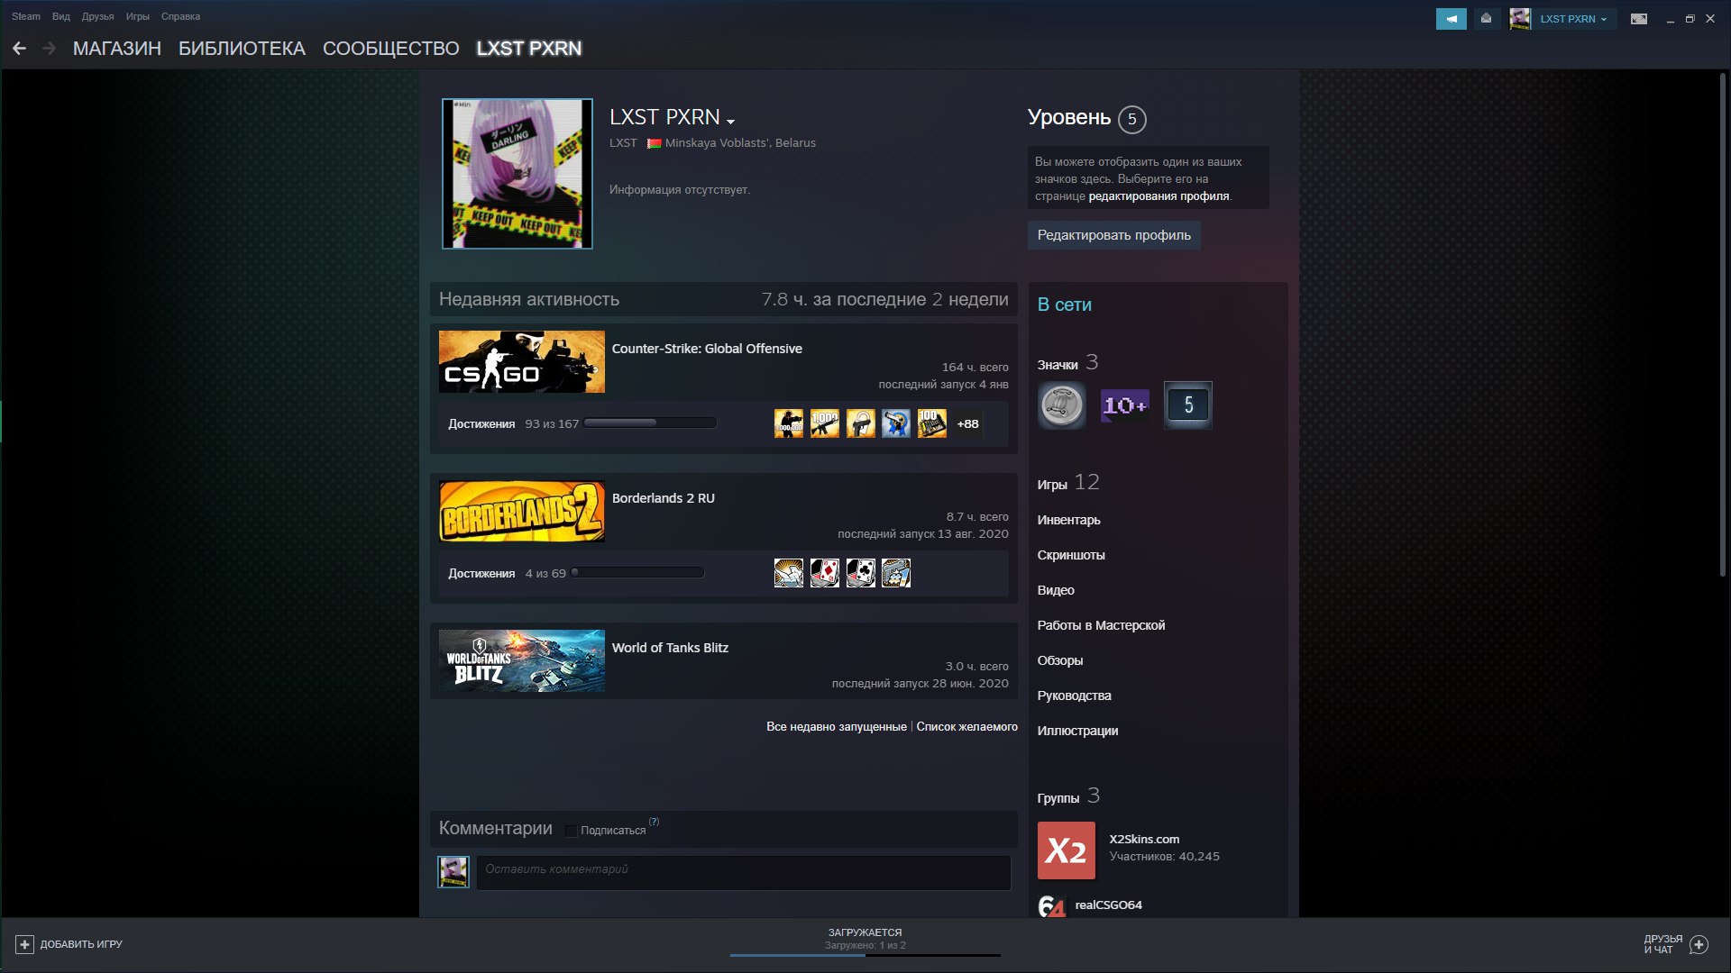Click the comment input field
This screenshot has height=973, width=1731.
[x=744, y=872]
